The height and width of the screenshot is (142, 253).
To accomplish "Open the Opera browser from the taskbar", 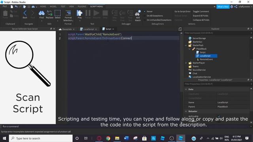I will (99, 138).
